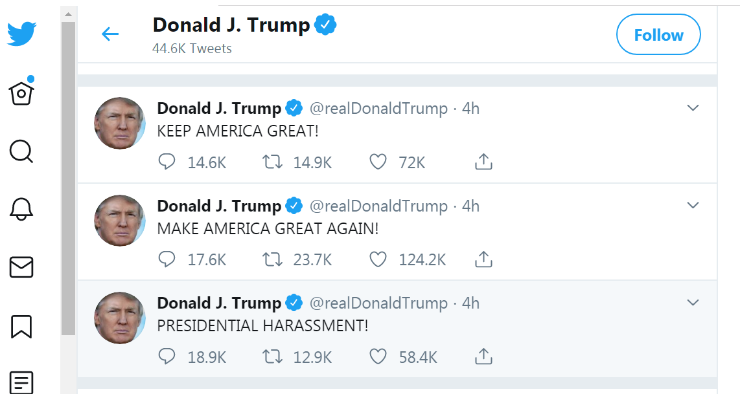The image size is (740, 394).
Task: Open the Messages envelope icon
Action: (21, 267)
